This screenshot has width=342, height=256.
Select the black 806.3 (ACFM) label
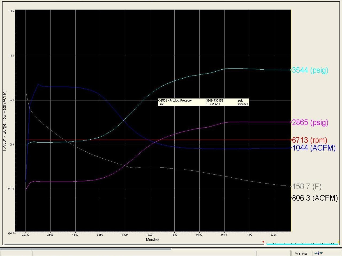(315, 198)
